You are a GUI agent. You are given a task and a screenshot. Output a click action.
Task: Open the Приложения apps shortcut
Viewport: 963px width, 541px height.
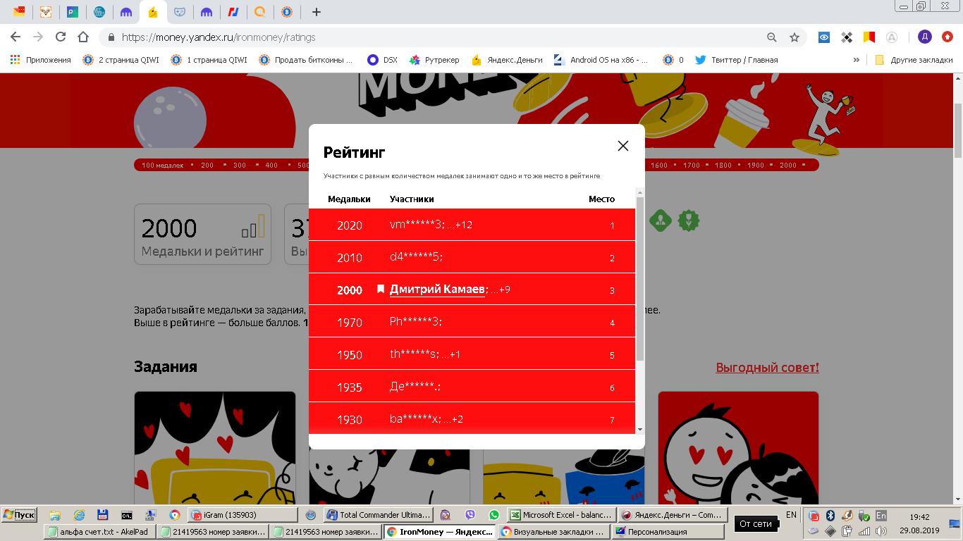[x=41, y=60]
